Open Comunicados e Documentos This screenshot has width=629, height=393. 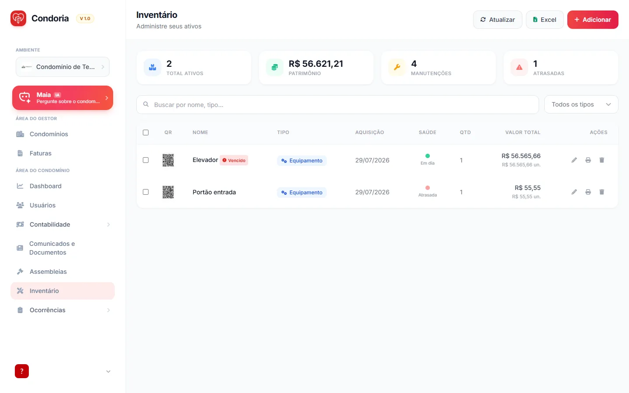(62, 248)
